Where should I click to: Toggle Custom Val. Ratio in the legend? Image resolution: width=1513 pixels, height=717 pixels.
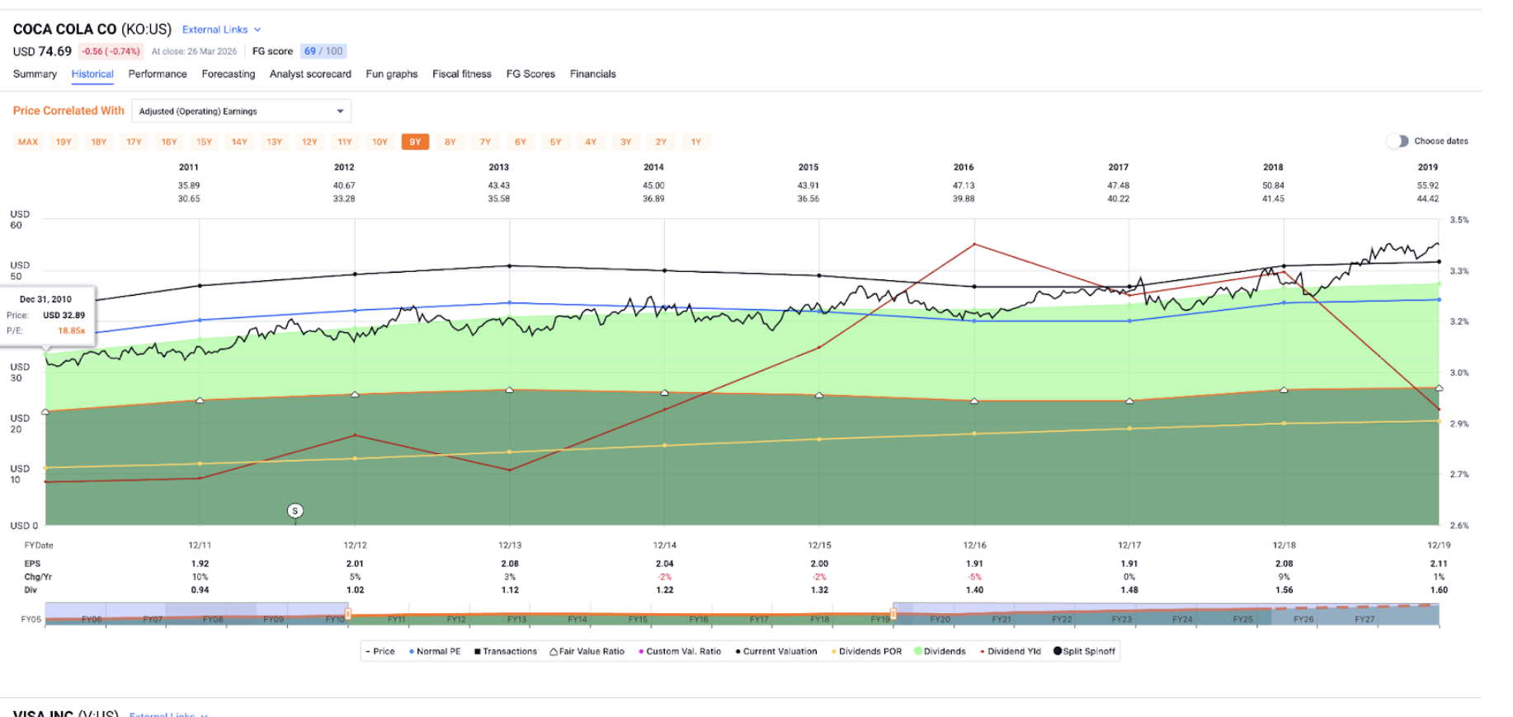coord(680,651)
